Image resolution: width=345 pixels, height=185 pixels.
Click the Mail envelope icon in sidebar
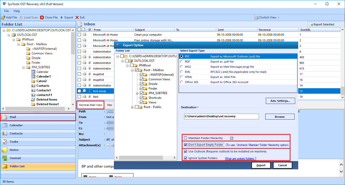[x=4, y=117]
